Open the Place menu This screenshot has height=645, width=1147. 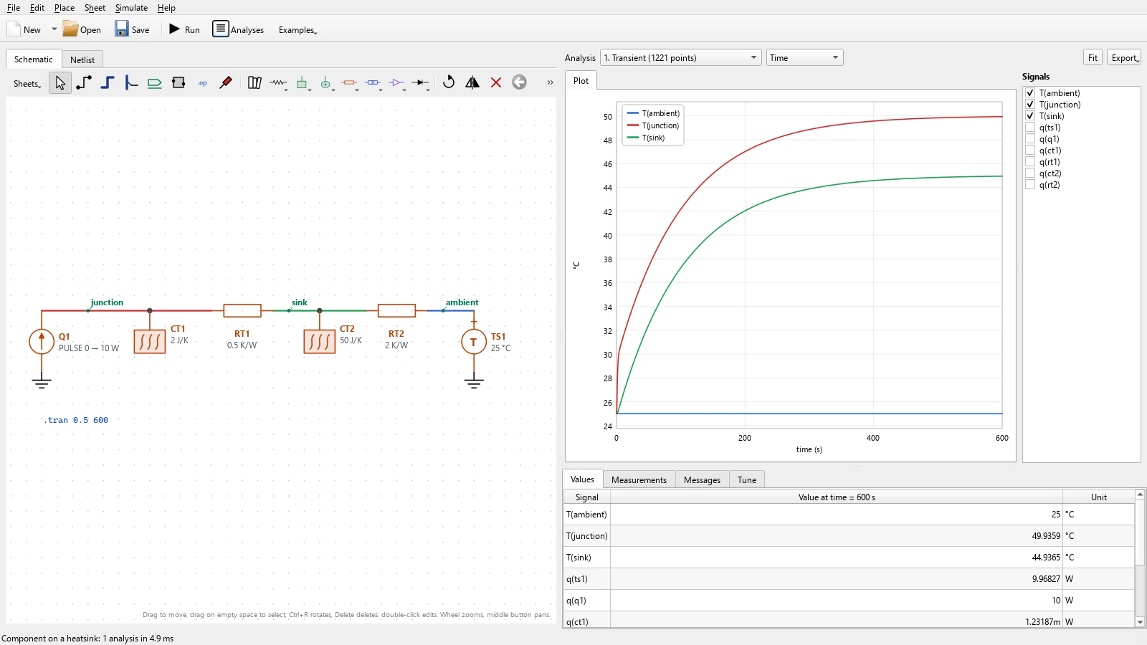pos(65,7)
